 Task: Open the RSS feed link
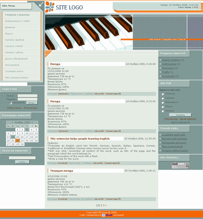[x=196, y=7]
